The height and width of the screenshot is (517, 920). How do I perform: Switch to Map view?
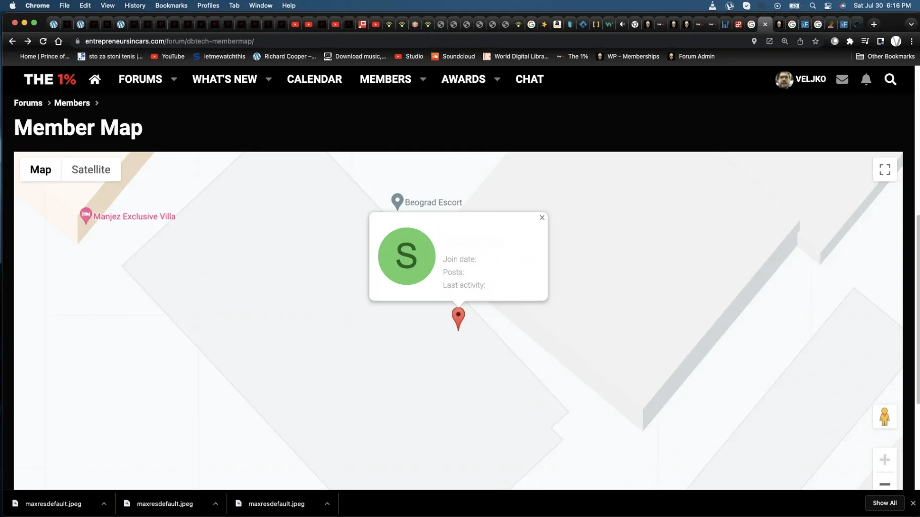click(40, 170)
